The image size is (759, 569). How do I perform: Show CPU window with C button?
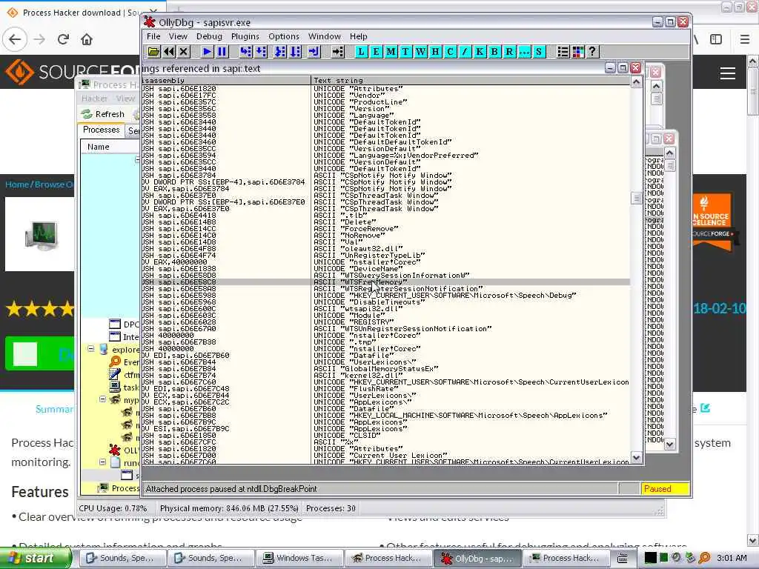pos(450,52)
